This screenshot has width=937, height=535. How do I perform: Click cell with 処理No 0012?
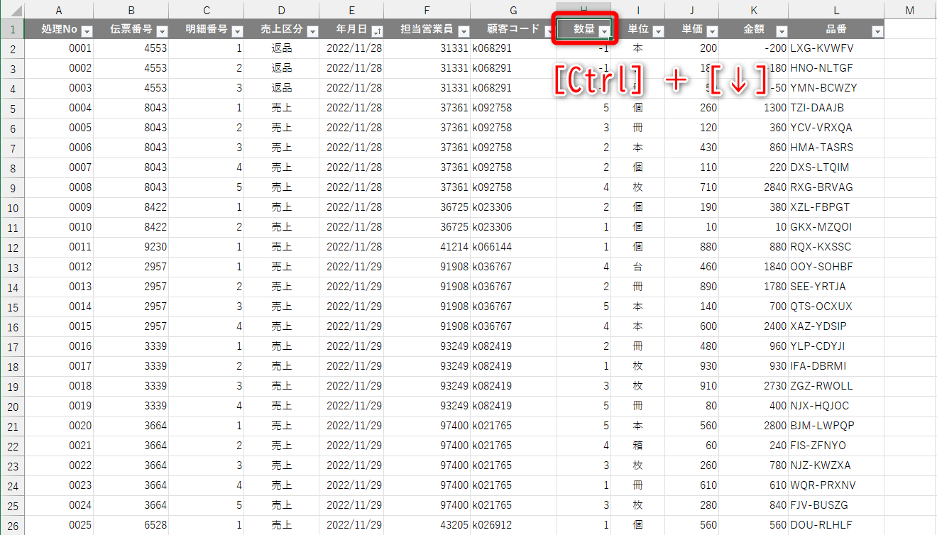pyautogui.click(x=58, y=267)
